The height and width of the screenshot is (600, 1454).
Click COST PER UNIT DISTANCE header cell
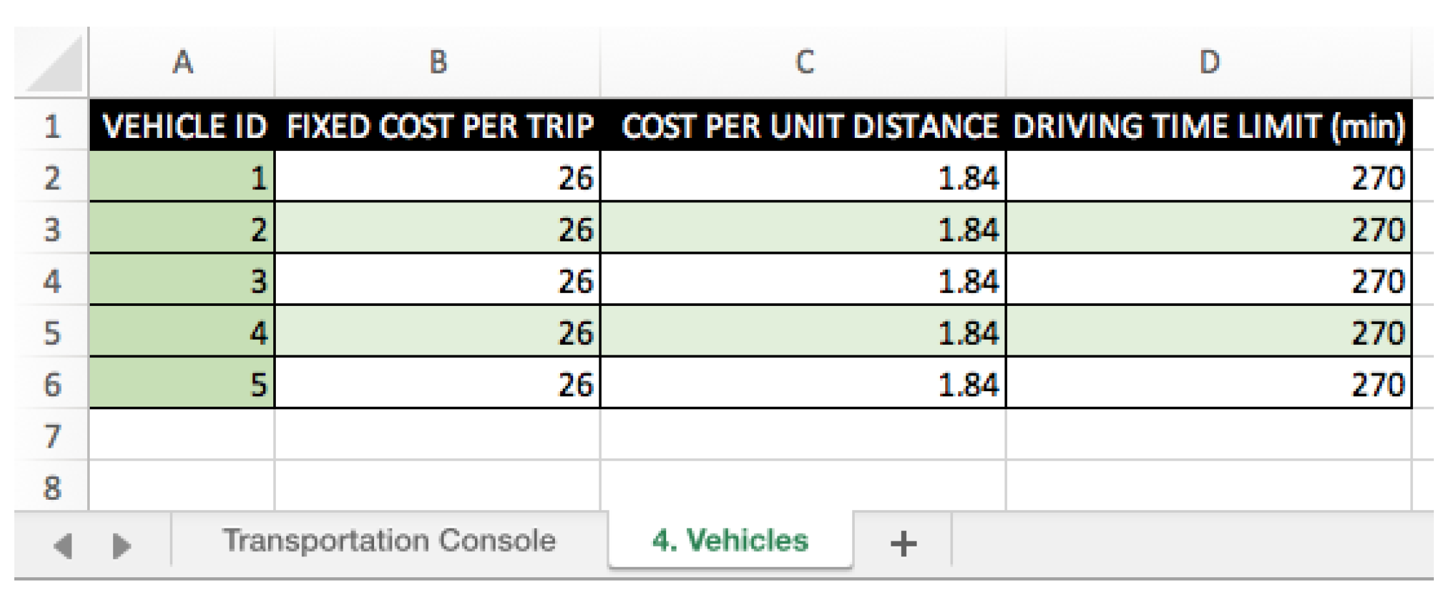click(804, 126)
